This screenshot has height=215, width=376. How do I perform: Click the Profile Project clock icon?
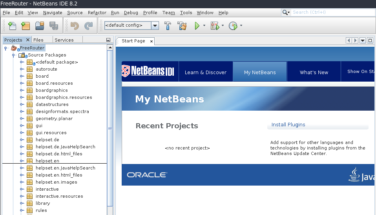point(233,26)
